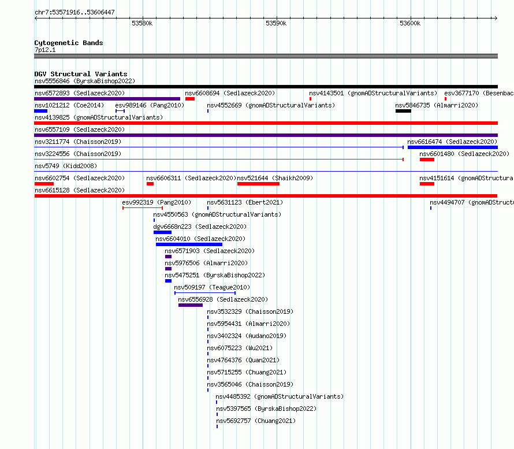The image size is (514, 449).
Task: Click nsv6557109 (Sedlazeck2020) label
Action: 80,129
